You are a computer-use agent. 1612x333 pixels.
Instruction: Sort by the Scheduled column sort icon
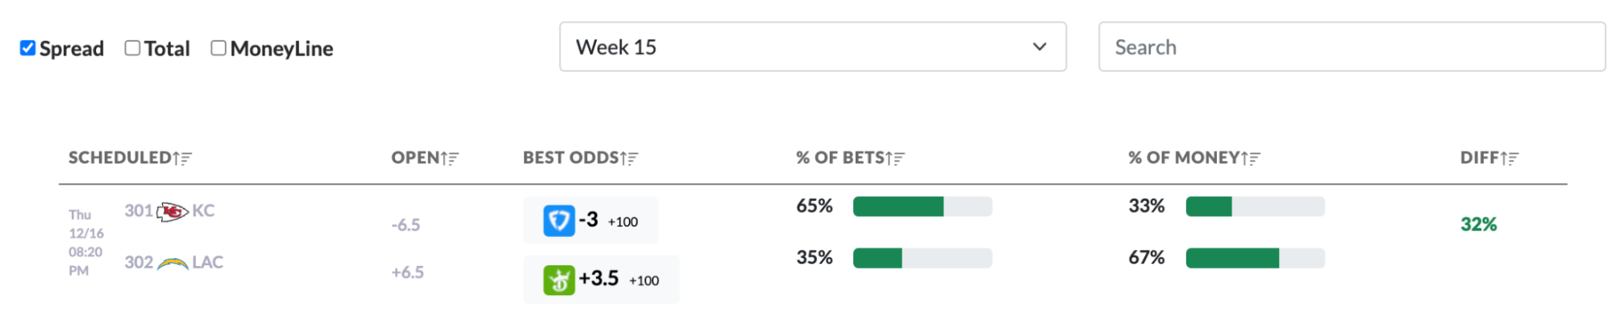pyautogui.click(x=182, y=159)
